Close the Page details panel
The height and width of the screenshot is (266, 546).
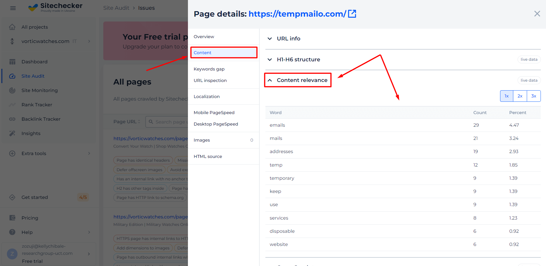(x=537, y=14)
